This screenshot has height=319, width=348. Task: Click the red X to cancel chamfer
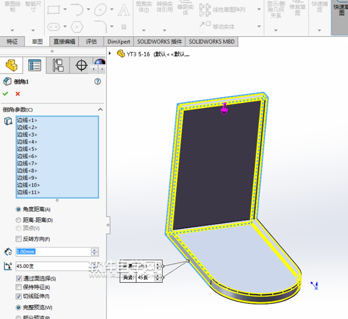[x=18, y=94]
